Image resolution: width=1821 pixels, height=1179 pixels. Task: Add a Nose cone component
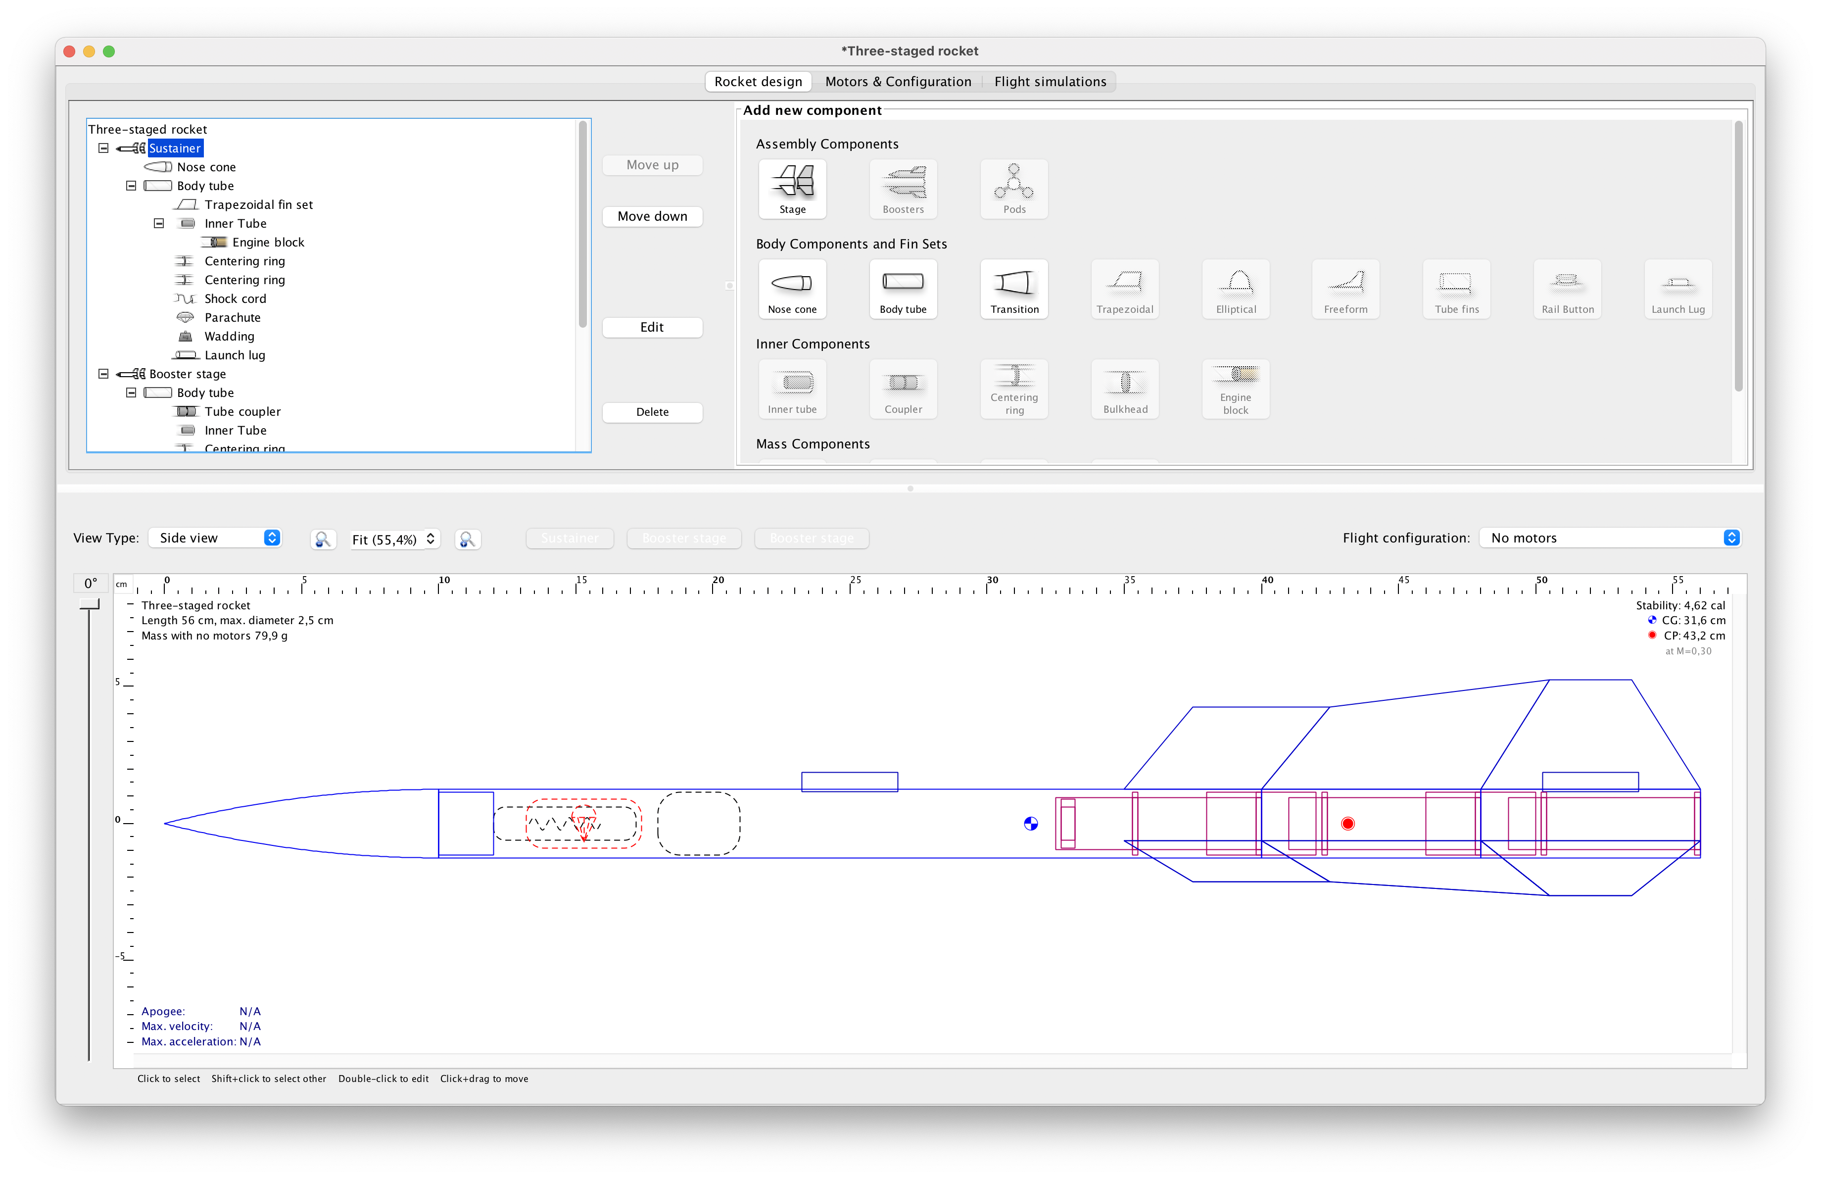click(x=792, y=289)
